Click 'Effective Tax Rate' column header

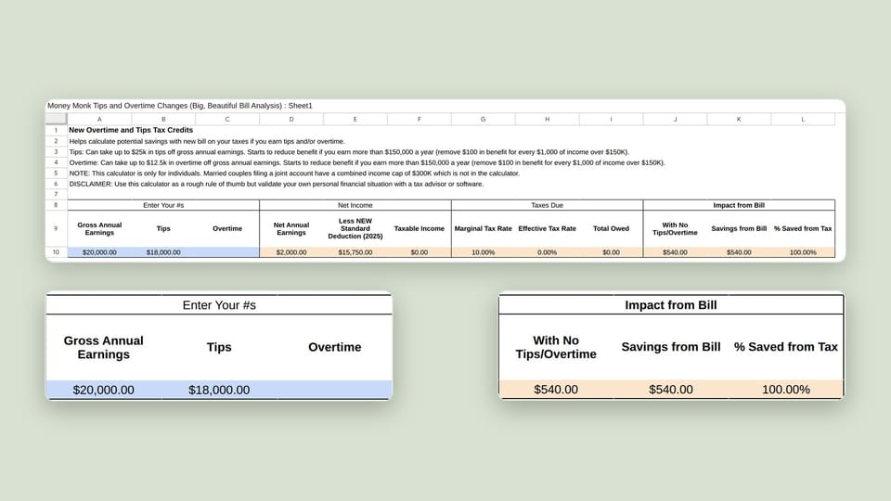coord(548,228)
